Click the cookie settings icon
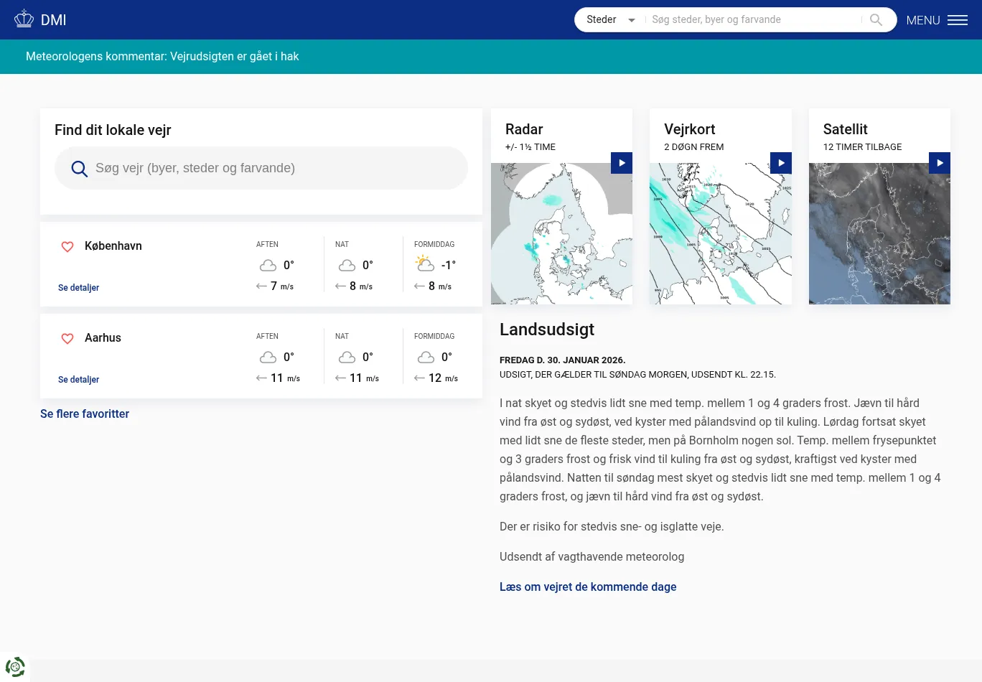982x682 pixels. (x=15, y=666)
